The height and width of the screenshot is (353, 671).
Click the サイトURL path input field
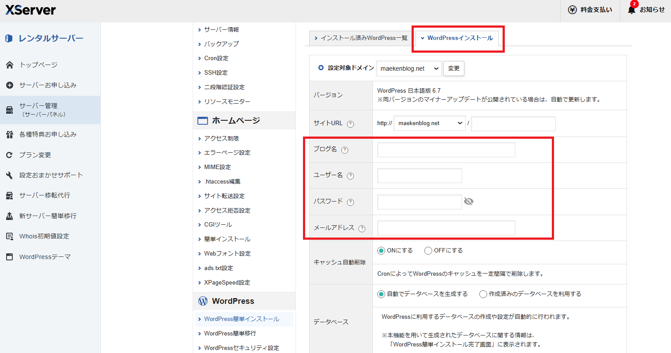click(x=513, y=124)
